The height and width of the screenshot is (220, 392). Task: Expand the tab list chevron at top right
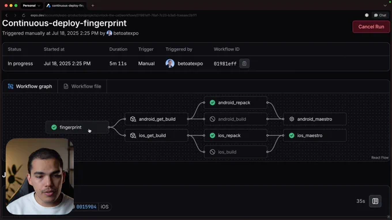coord(385,6)
